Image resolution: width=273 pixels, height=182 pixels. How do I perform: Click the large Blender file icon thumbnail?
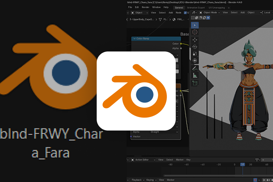tap(49, 67)
